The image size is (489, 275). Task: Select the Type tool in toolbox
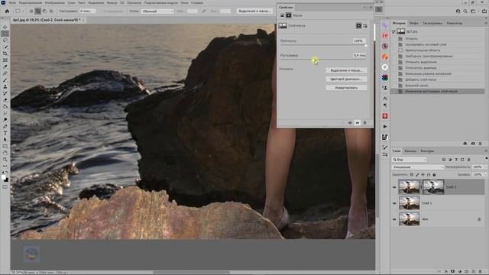5,133
